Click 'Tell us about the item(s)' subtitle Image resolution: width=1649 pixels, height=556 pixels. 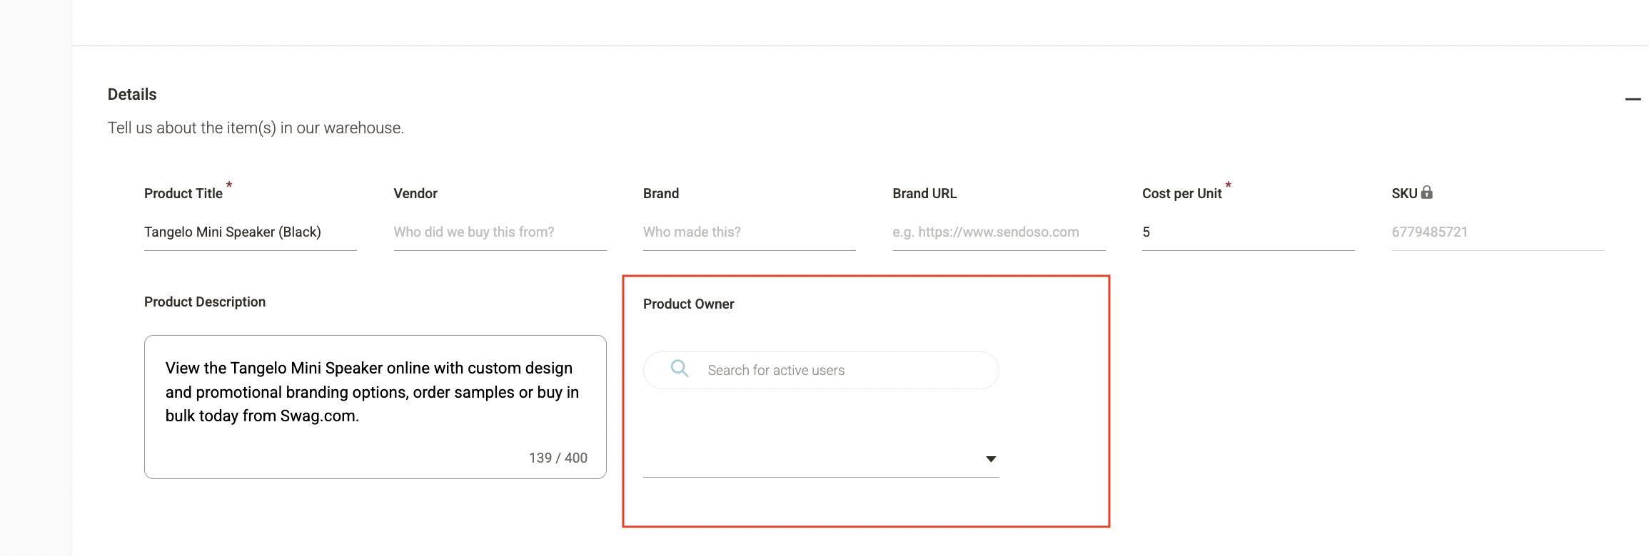[x=256, y=128]
